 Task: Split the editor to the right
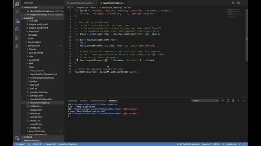pos(239,3)
